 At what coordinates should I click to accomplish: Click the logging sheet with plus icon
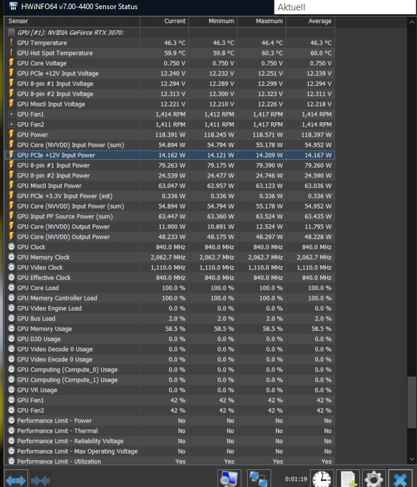348,479
